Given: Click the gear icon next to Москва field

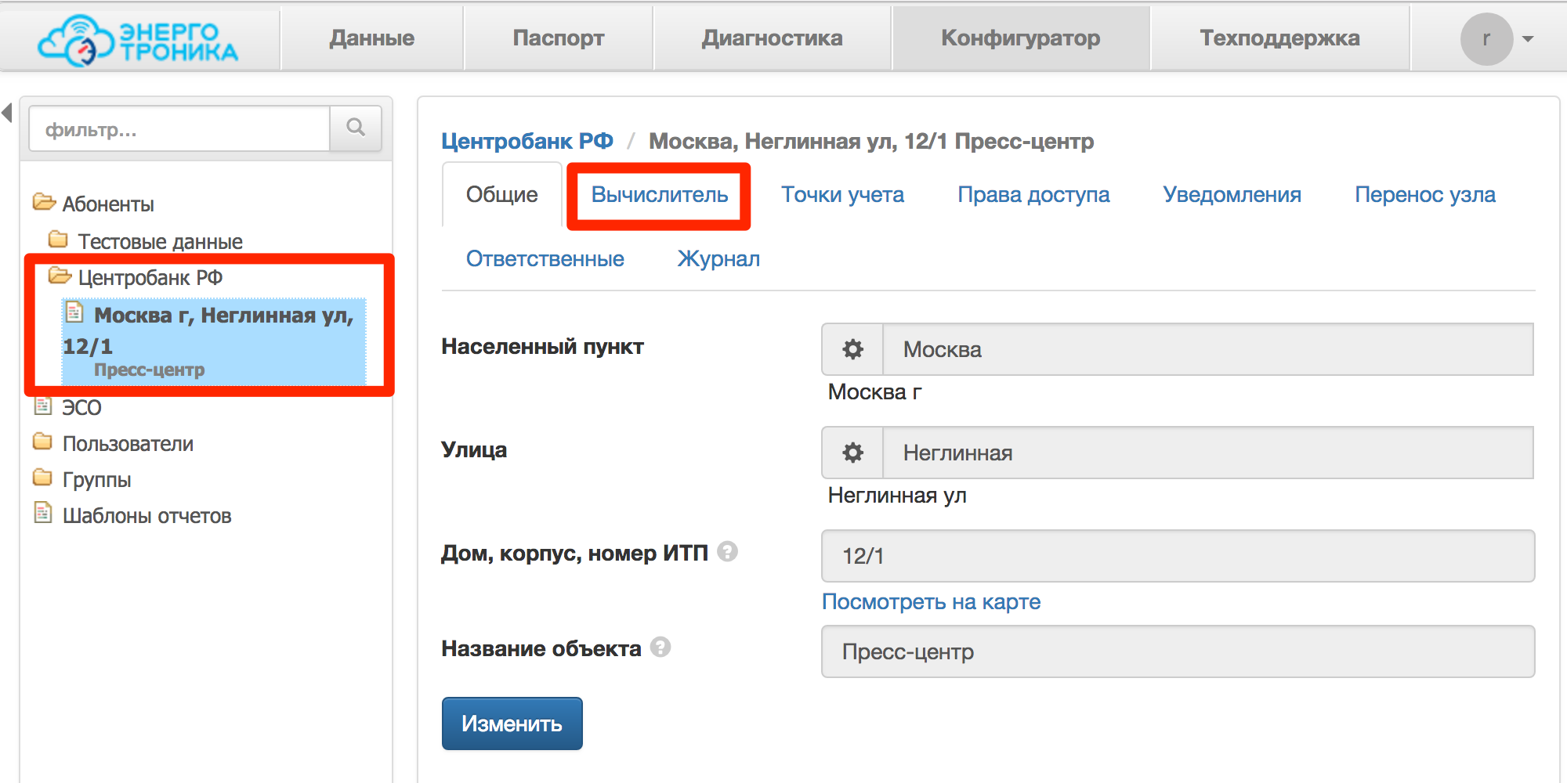Looking at the screenshot, I should coord(852,349).
